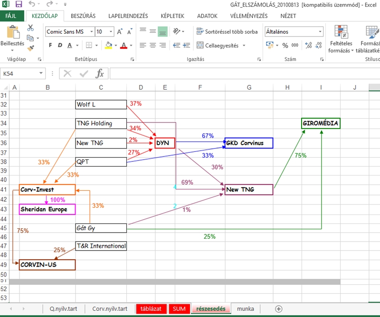The height and width of the screenshot is (317, 380).
Task: Decrease the cell indent
Action: click(x=176, y=45)
